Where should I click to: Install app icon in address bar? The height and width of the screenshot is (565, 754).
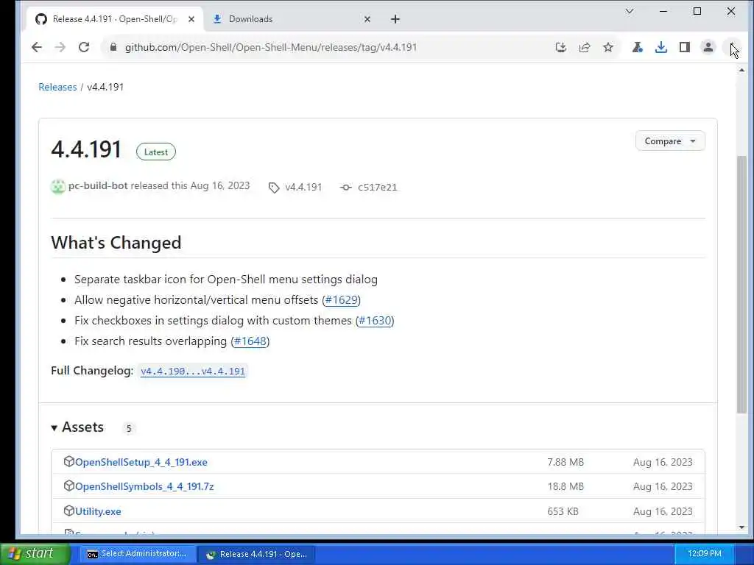(560, 47)
